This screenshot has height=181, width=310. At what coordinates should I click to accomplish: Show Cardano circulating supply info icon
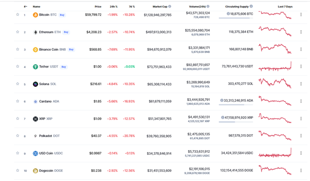click(222, 100)
